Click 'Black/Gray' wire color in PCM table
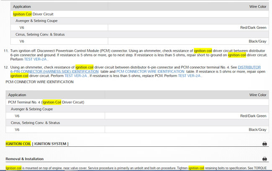The height and width of the screenshot is (171, 272). (x=257, y=130)
